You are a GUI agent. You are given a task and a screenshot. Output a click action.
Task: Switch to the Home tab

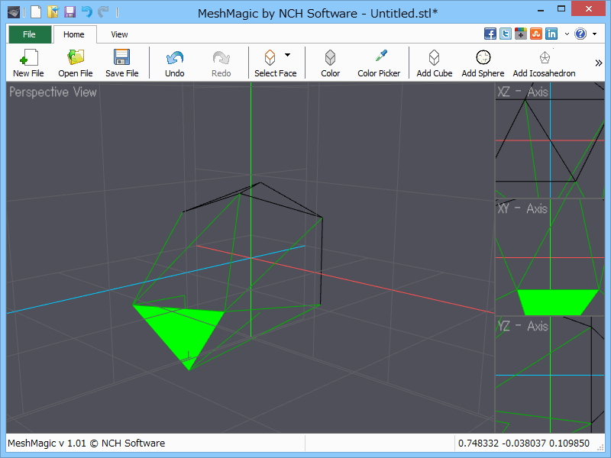(x=73, y=34)
